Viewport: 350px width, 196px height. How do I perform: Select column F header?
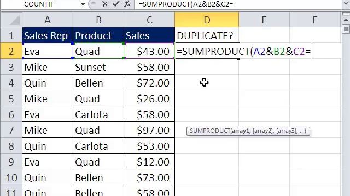315,20
